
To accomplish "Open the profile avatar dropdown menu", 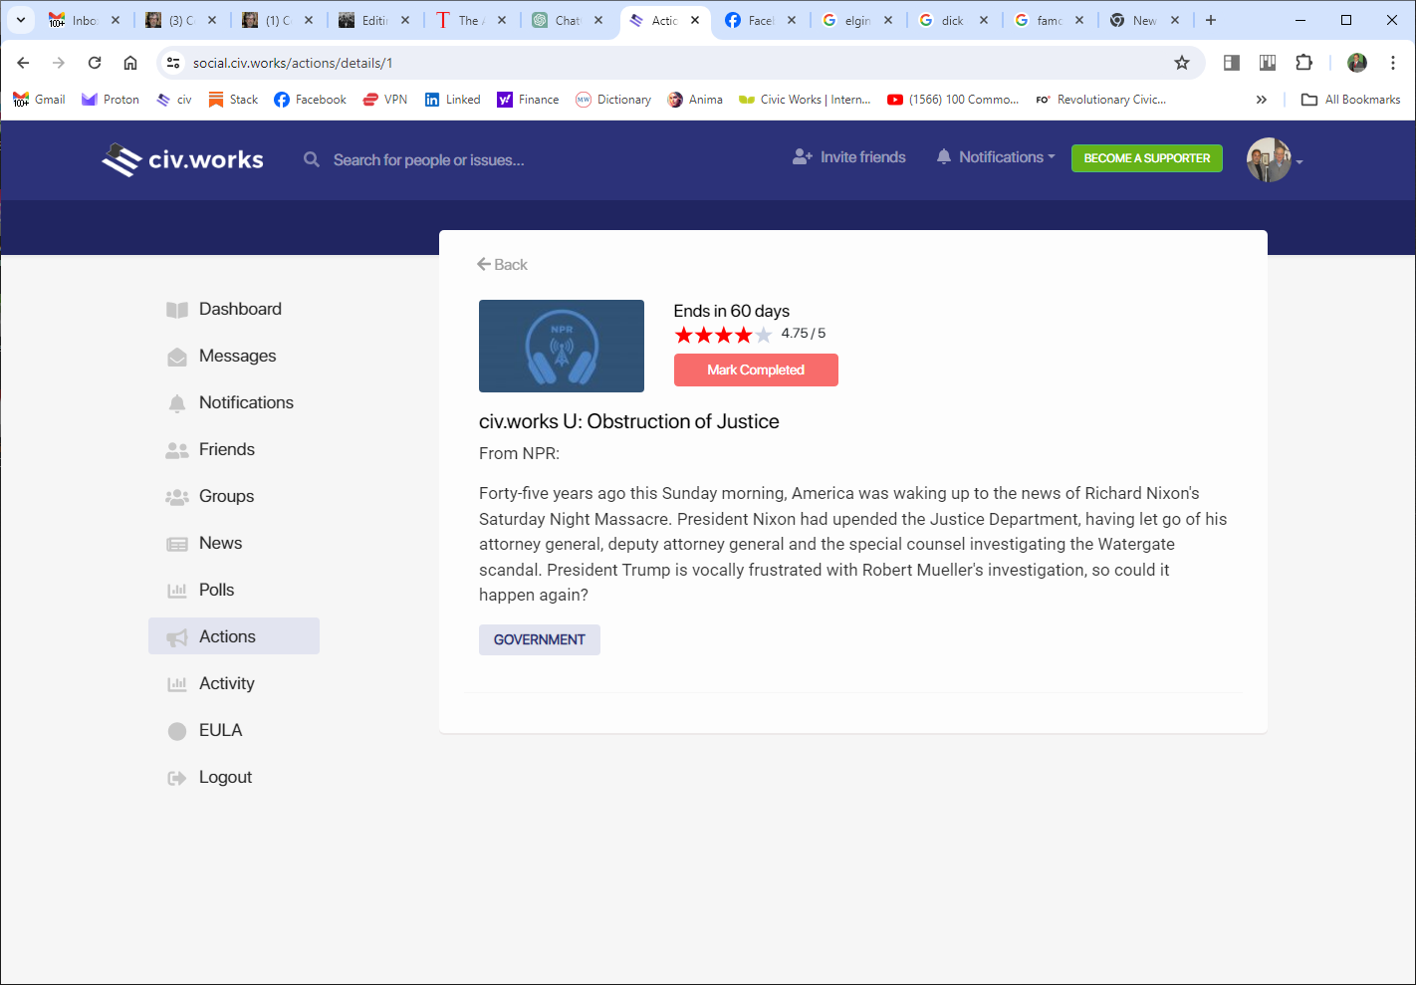I will point(1274,160).
